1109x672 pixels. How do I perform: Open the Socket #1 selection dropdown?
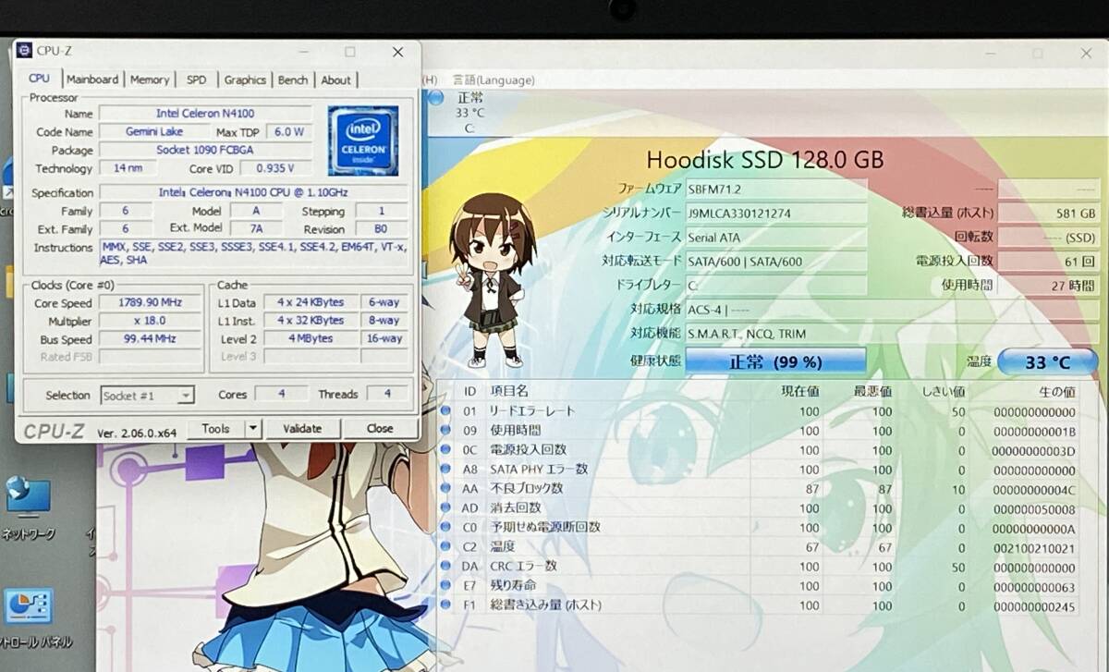click(147, 396)
